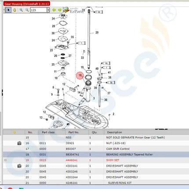Click part number 44492A1 link
The image size is (189, 189).
[72, 160]
